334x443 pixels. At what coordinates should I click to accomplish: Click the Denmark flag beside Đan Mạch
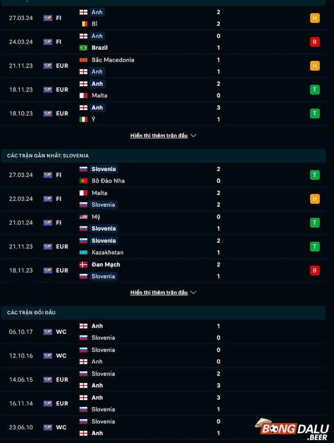click(x=83, y=264)
